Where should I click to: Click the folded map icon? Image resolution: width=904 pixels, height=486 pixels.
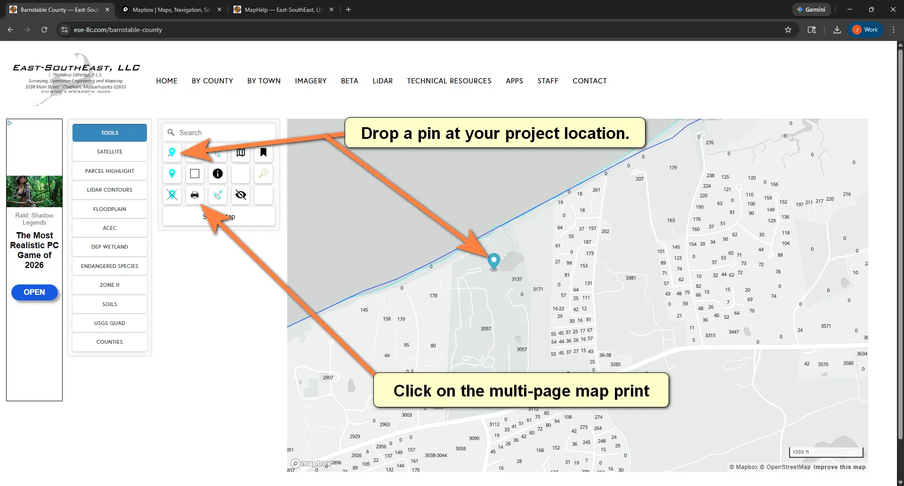pyautogui.click(x=241, y=153)
